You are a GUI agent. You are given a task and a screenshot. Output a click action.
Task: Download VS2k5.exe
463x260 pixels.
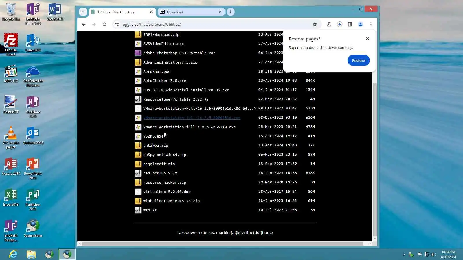(x=153, y=136)
